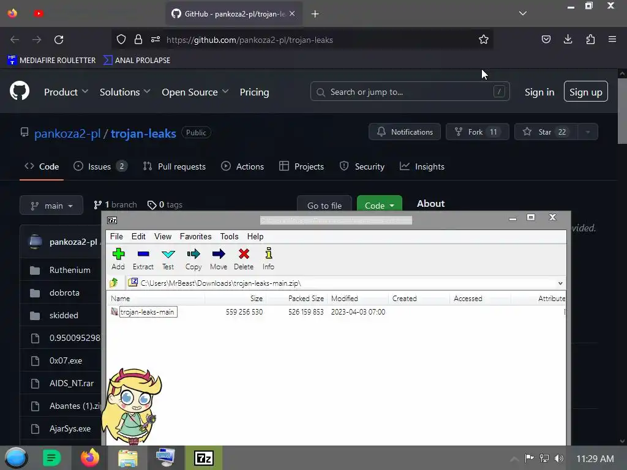This screenshot has width=627, height=470.
Task: Close the GitHub trojan-leaks tab
Action: [x=292, y=13]
